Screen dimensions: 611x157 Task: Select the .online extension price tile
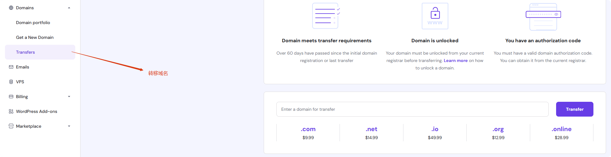(562, 133)
